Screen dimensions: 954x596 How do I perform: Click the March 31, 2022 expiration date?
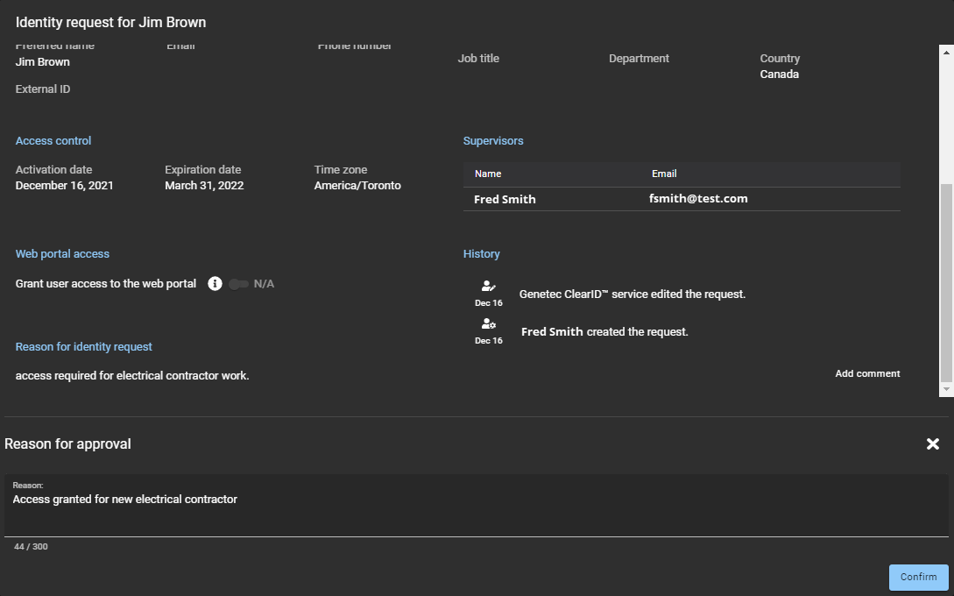(x=204, y=186)
